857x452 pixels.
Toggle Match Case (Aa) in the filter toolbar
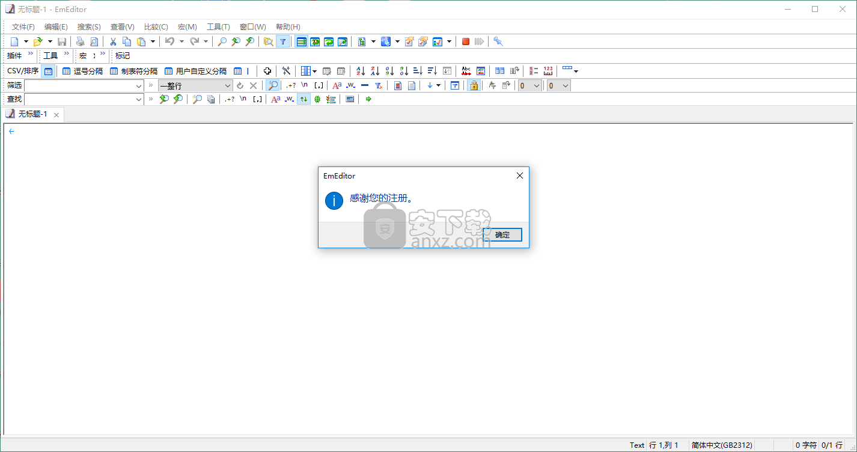point(337,85)
